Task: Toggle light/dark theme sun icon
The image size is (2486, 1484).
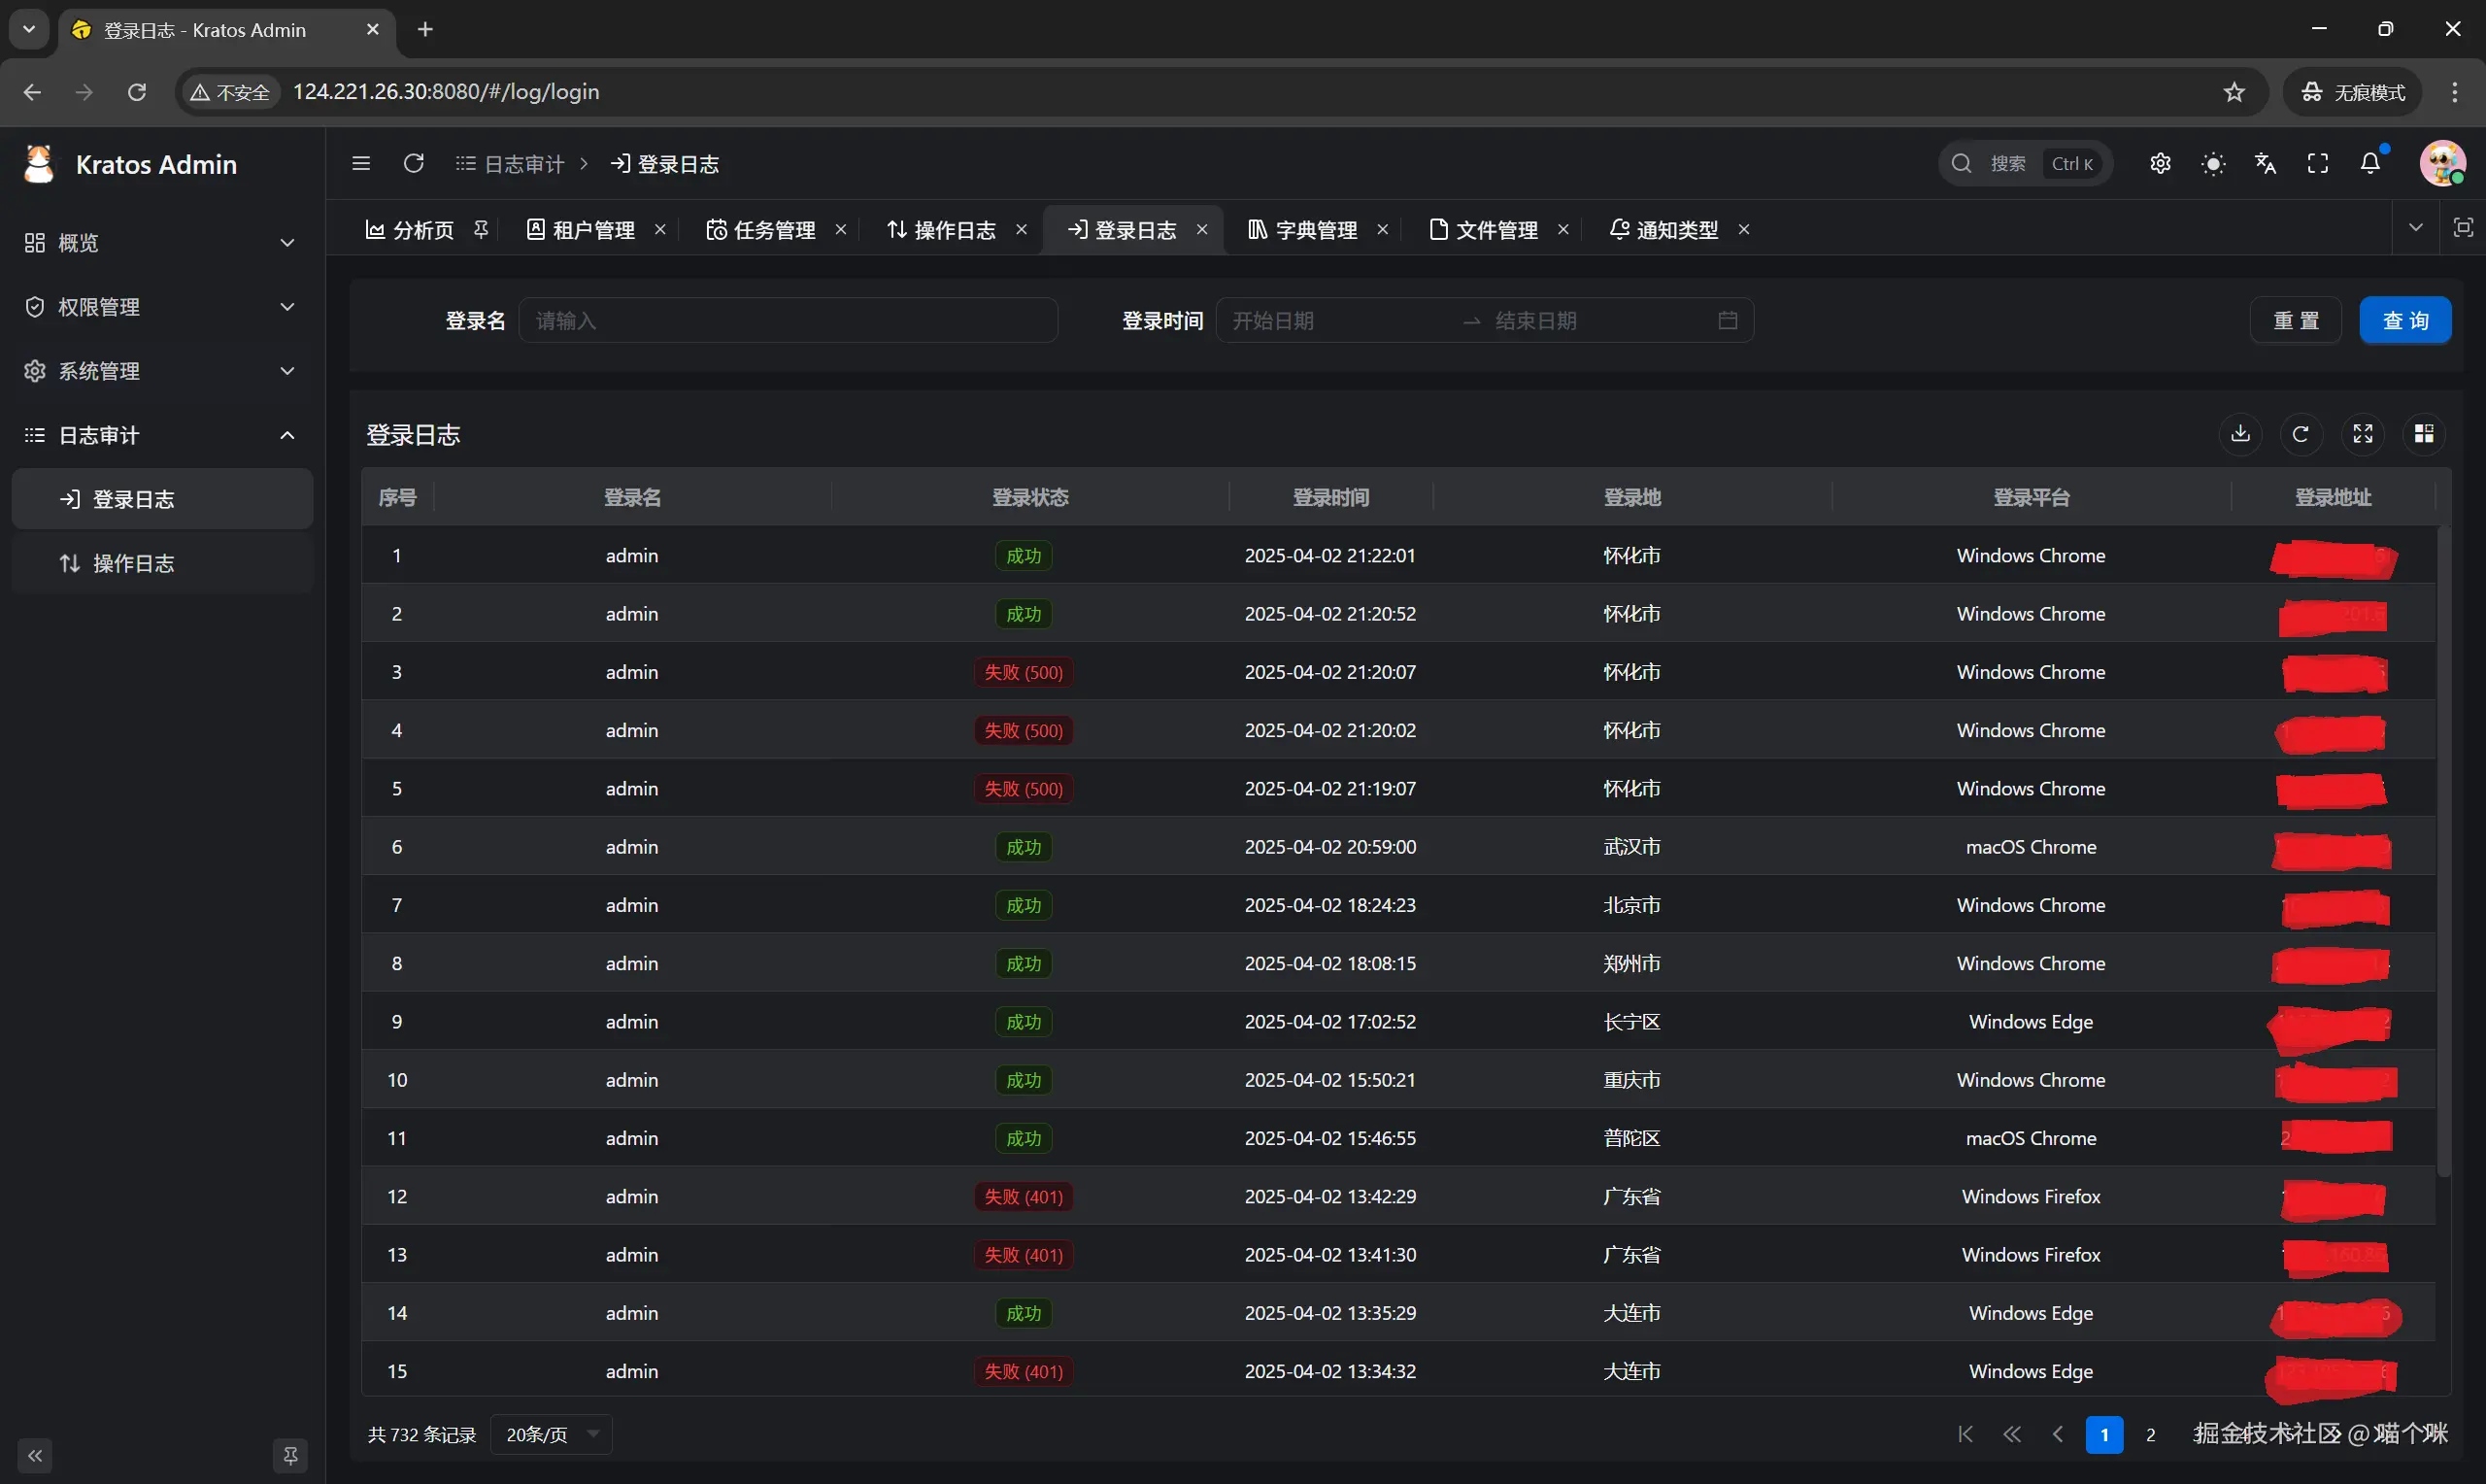Action: pos(2213,164)
